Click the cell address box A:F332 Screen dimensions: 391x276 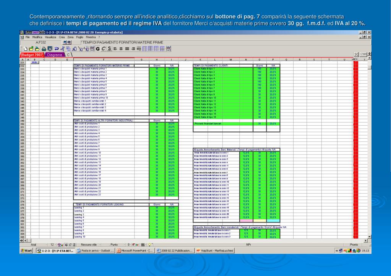[x=41, y=42]
